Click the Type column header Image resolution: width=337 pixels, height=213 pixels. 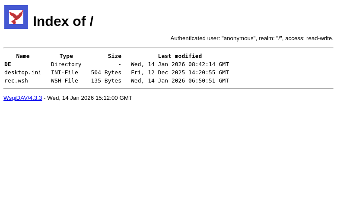click(x=66, y=56)
